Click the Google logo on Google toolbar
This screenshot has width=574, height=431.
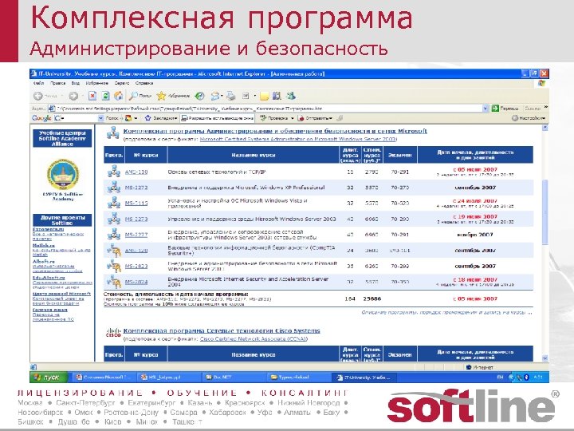point(41,118)
